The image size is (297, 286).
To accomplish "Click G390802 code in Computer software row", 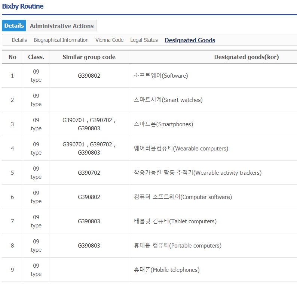I will point(89,197).
